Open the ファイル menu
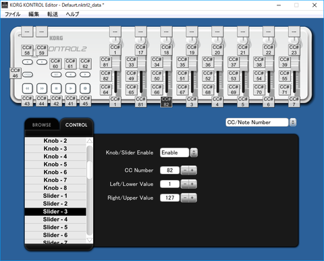This screenshot has width=324, height=261. pos(13,14)
